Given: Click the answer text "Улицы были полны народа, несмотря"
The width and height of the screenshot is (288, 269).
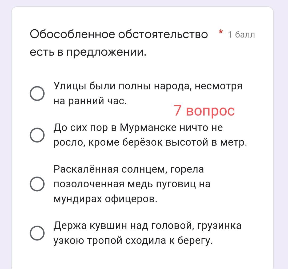Looking at the screenshot, I should [148, 86].
